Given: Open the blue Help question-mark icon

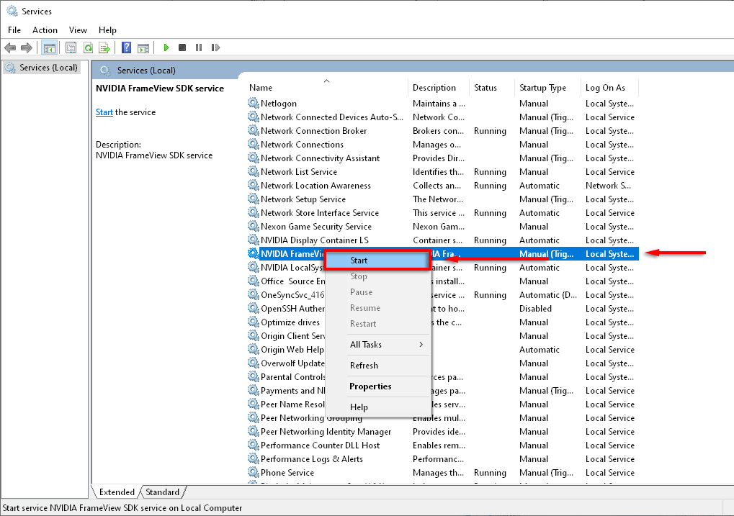Looking at the screenshot, I should point(126,47).
